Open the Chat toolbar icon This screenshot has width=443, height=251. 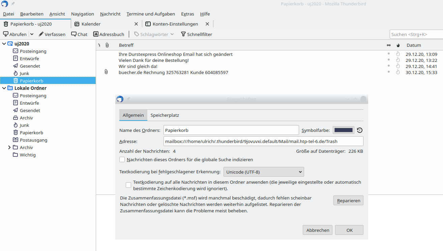coord(74,34)
